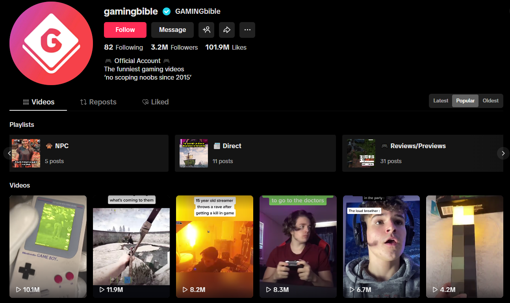Switch sorting to Oldest

tap(490, 100)
